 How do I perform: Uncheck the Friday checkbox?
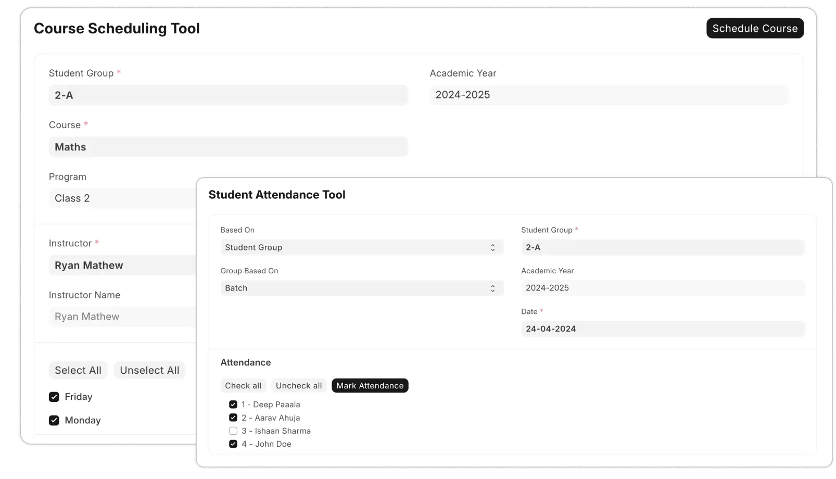54,397
